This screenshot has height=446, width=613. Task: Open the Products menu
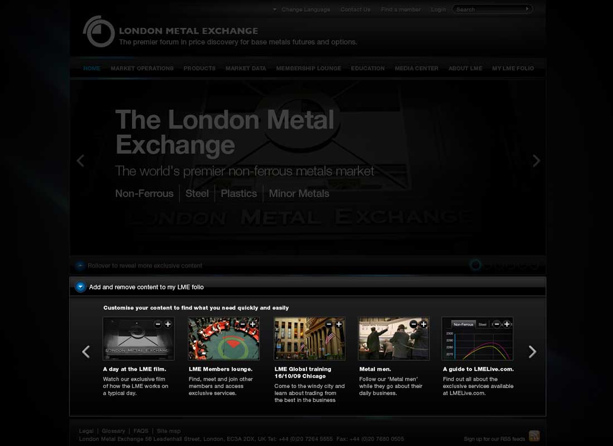point(200,68)
